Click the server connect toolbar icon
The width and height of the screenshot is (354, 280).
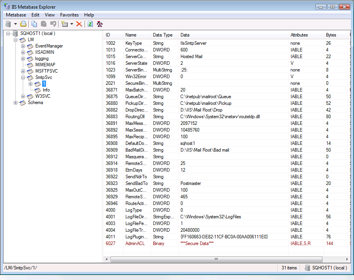click(8, 24)
